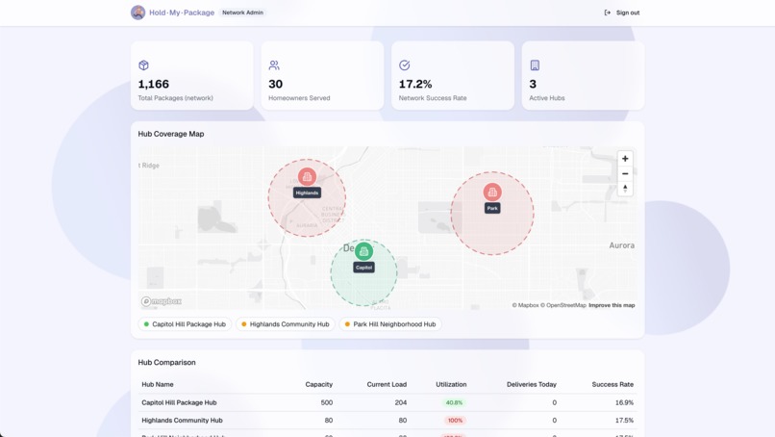Click the Highlands hub marker on map
The image size is (775, 437).
pos(307,177)
